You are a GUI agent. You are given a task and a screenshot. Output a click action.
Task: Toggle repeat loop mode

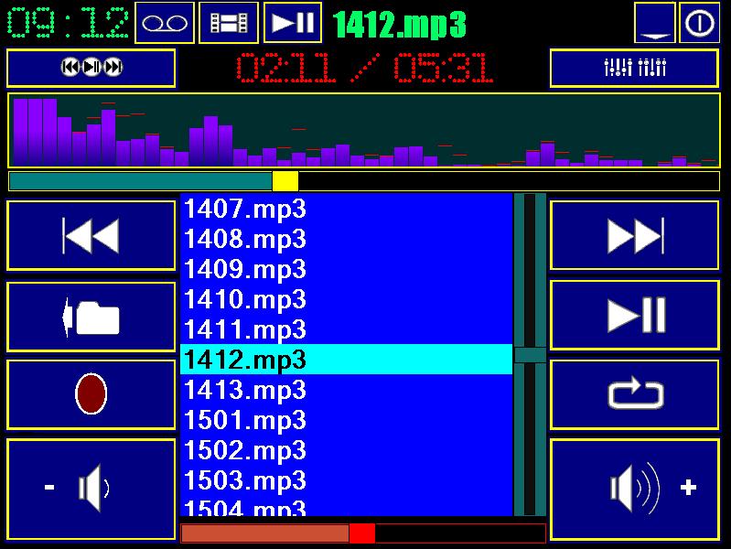634,394
